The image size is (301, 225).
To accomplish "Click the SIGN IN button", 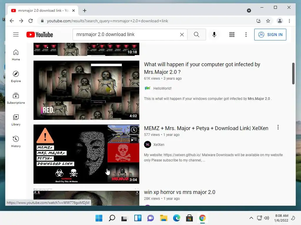I will pos(270,35).
